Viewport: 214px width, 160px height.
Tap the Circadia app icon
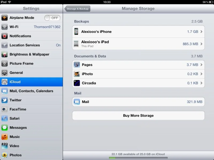coord(77,83)
